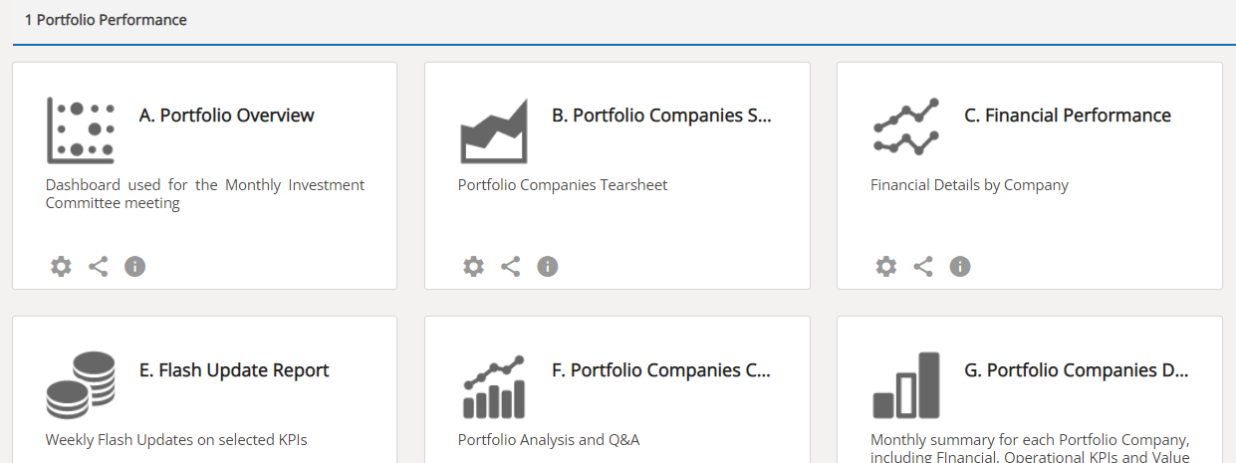Share the Financial Performance dashboard
This screenshot has width=1236, height=463.
pos(922,266)
